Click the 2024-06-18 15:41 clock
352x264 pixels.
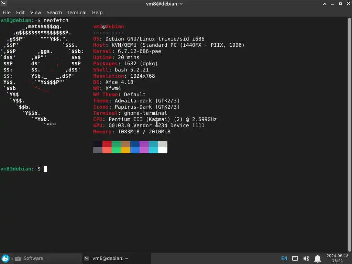[x=338, y=258]
